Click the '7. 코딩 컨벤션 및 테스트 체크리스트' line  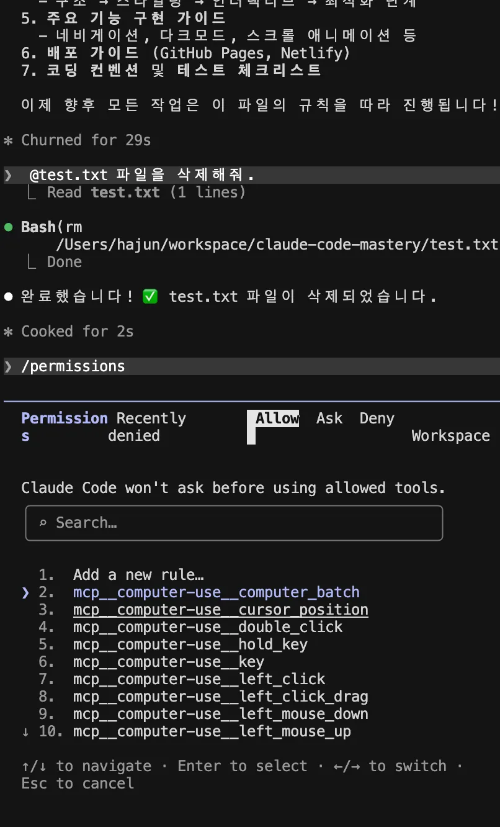[171, 71]
